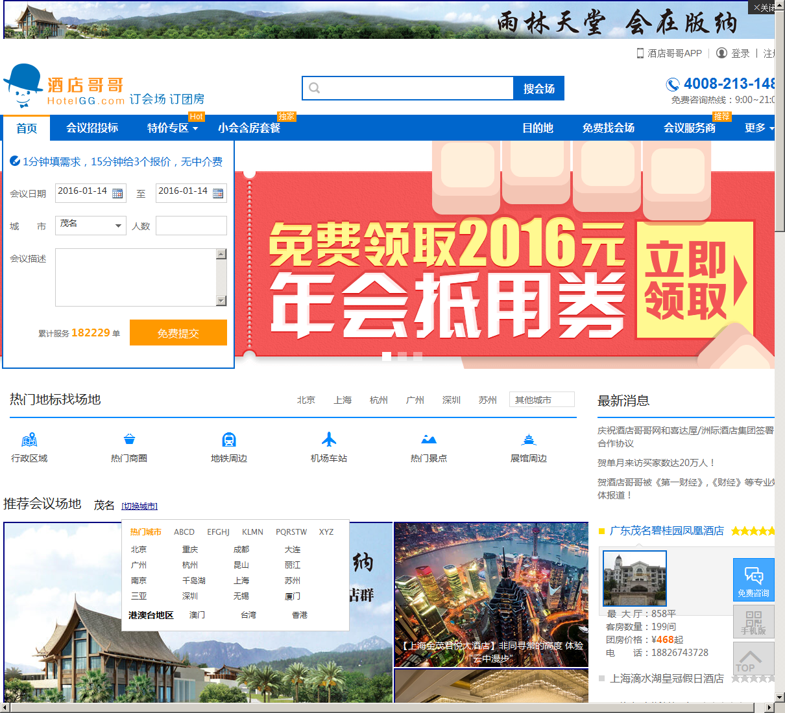
Task: Select the second banner carousel indicator
Action: pyautogui.click(x=402, y=356)
